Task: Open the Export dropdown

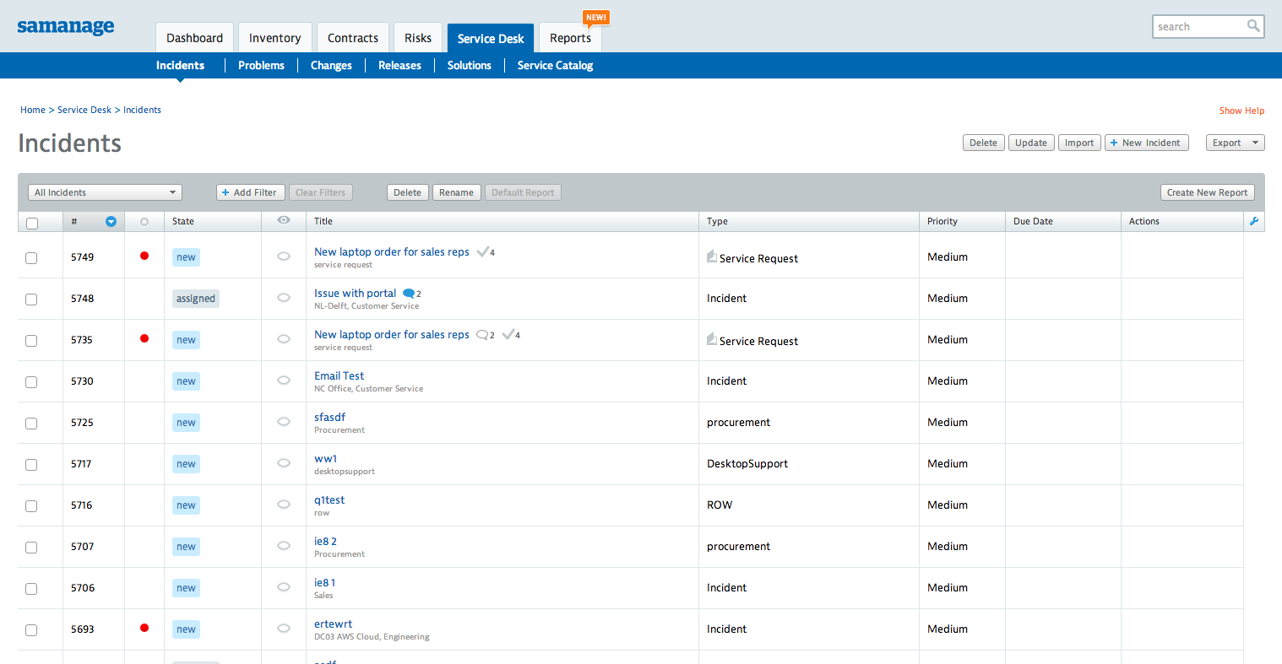Action: (x=1235, y=142)
